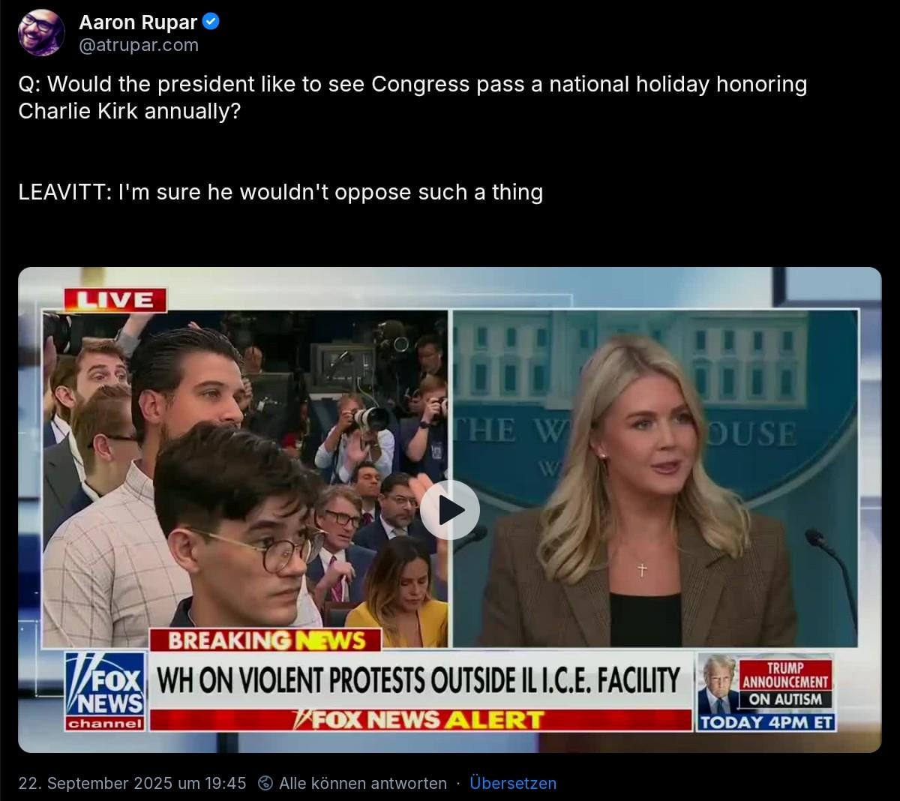Image resolution: width=900 pixels, height=801 pixels.
Task: Open Aaron Rupar's profile avatar
Action: 41,32
